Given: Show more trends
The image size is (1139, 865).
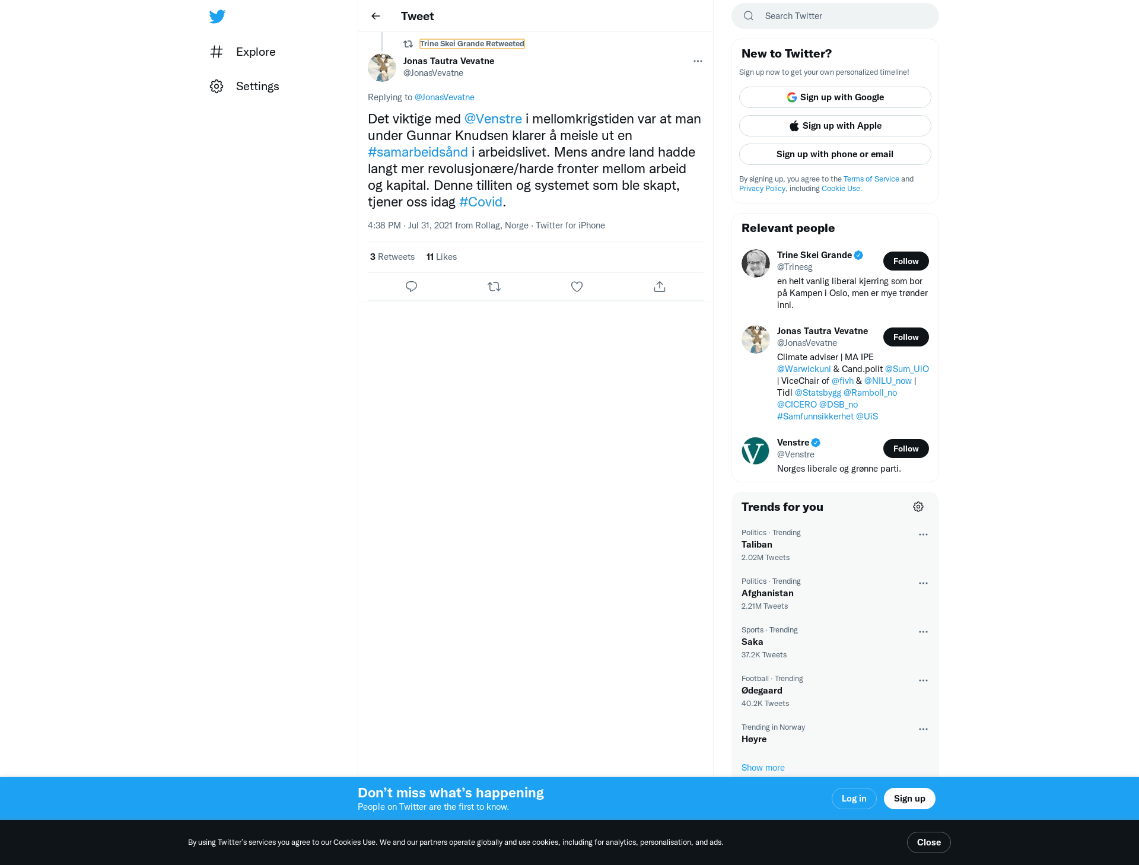Looking at the screenshot, I should pos(763,768).
